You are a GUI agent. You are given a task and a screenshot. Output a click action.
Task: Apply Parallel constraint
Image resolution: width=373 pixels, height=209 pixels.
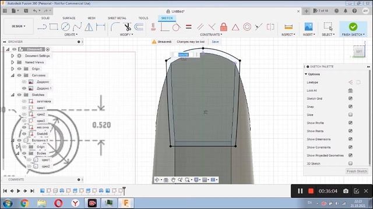coord(200,27)
